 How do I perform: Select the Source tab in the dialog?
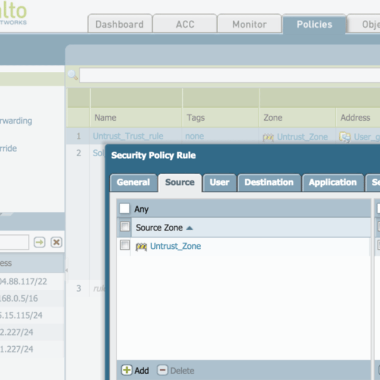180,182
